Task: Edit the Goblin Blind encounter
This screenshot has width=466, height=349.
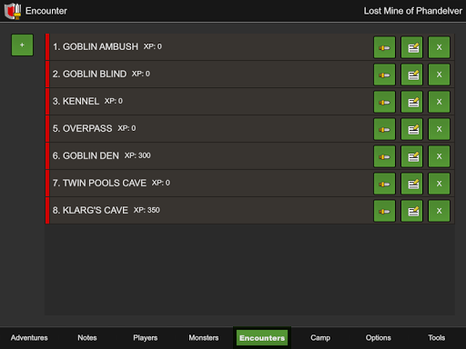Action: click(x=411, y=75)
